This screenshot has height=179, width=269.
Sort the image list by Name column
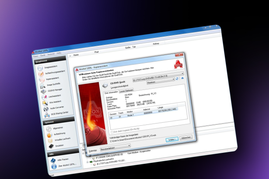tap(76, 55)
